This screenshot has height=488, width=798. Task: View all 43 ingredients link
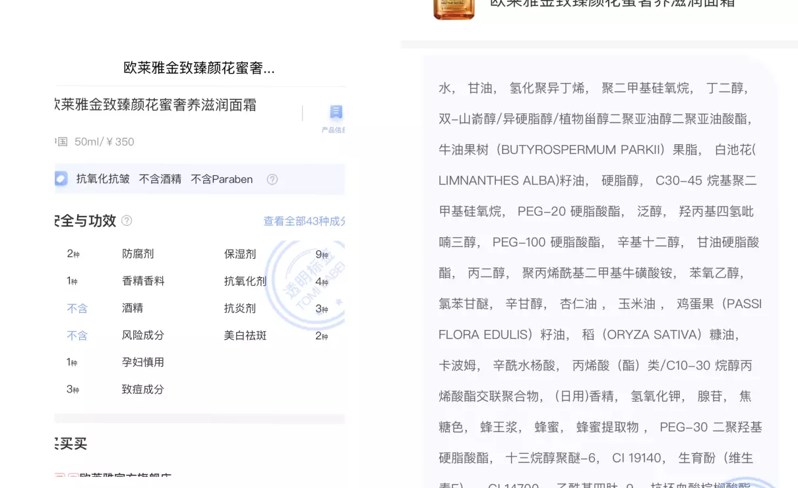(305, 221)
